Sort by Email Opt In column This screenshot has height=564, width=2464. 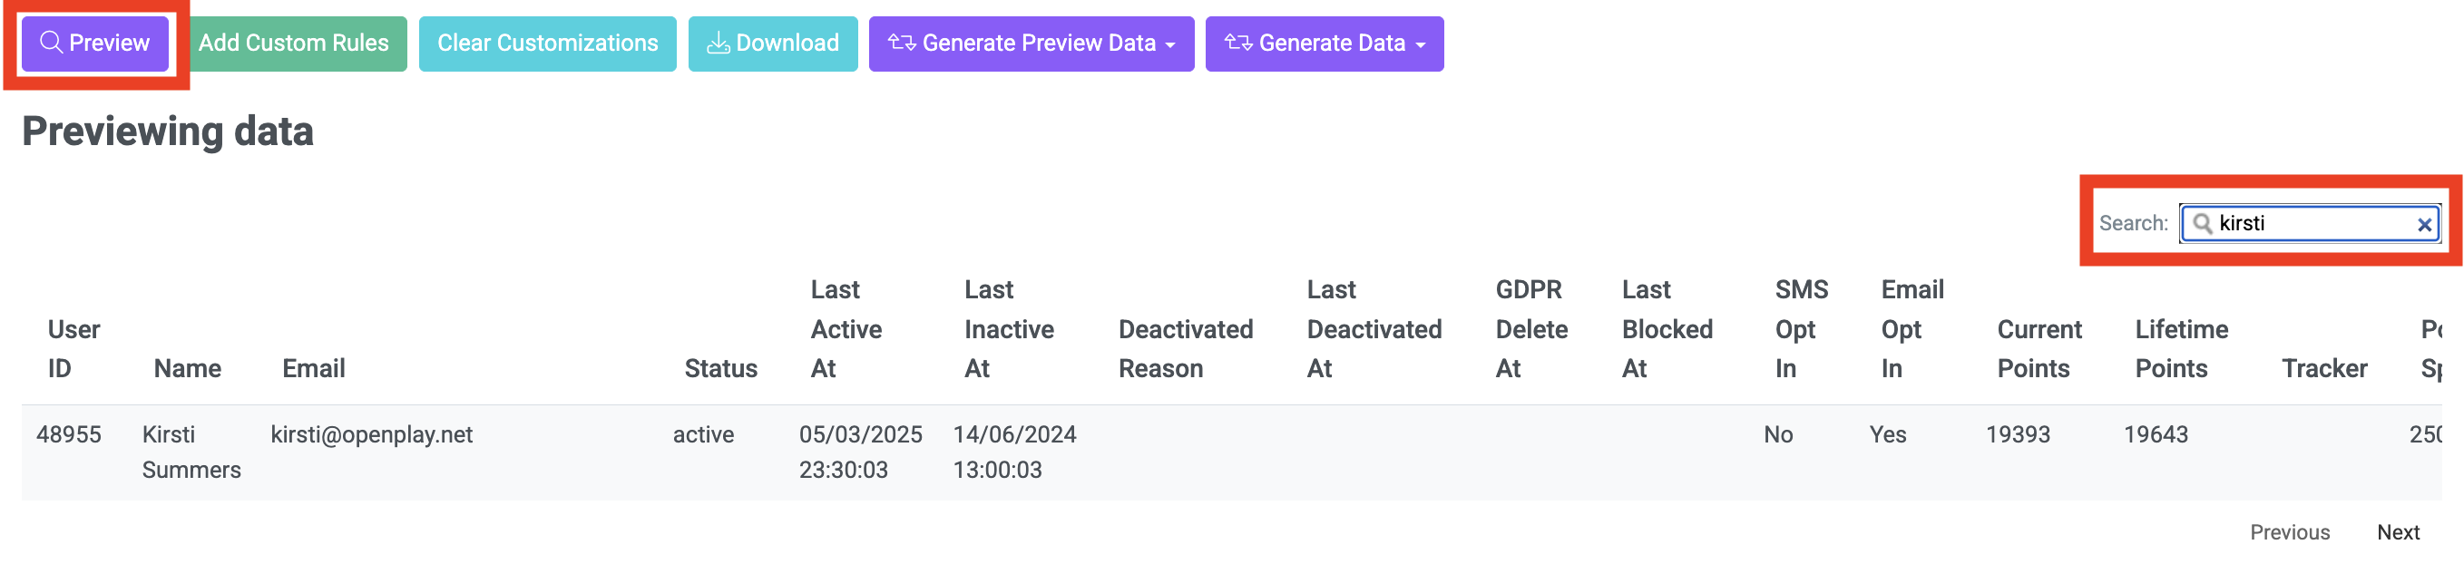1912,328
